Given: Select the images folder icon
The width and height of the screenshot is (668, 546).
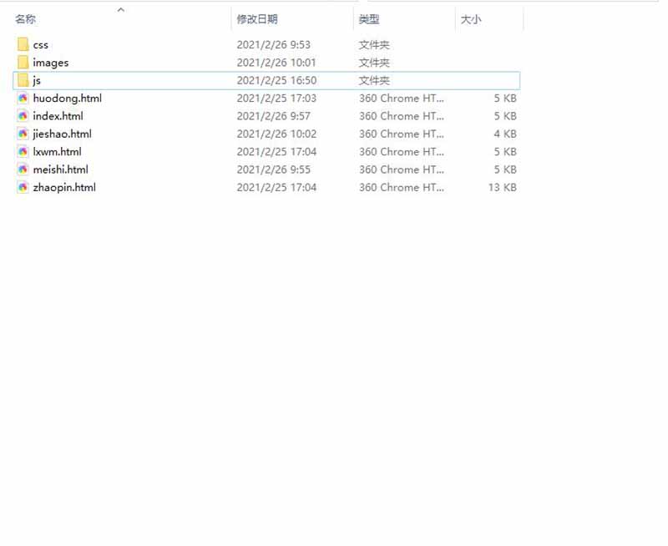Looking at the screenshot, I should (23, 63).
